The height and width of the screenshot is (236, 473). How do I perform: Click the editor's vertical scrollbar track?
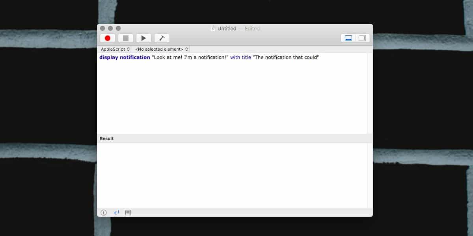pyautogui.click(x=370, y=94)
